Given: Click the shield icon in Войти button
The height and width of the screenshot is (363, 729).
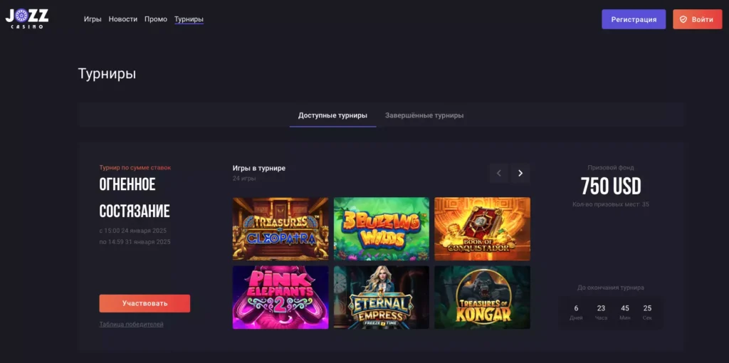Looking at the screenshot, I should click(x=683, y=19).
